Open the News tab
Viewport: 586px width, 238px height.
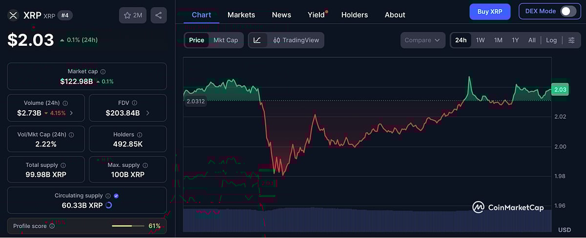(281, 15)
